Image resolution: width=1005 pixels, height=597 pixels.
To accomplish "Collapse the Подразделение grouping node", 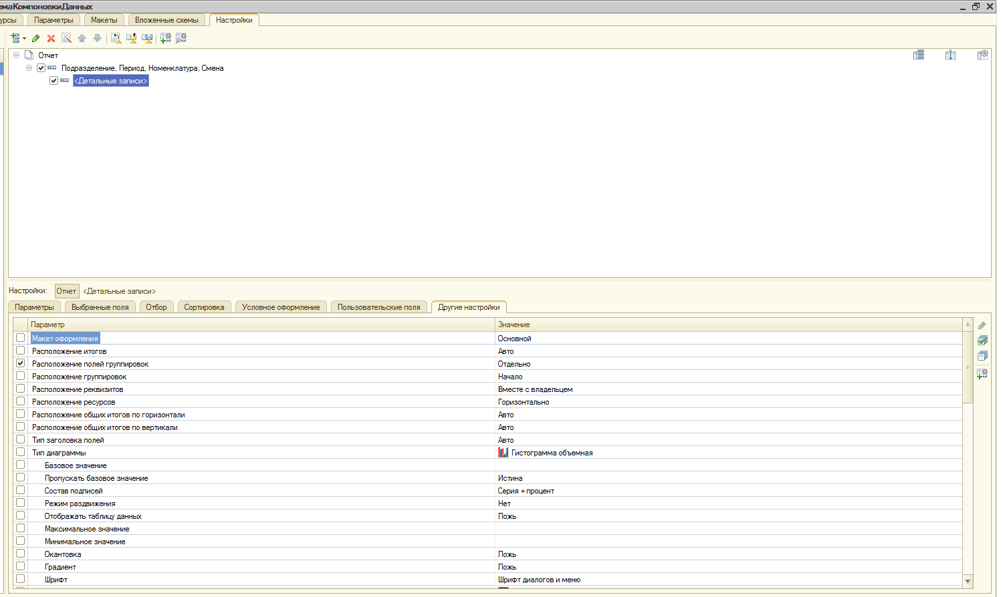I will pos(29,68).
